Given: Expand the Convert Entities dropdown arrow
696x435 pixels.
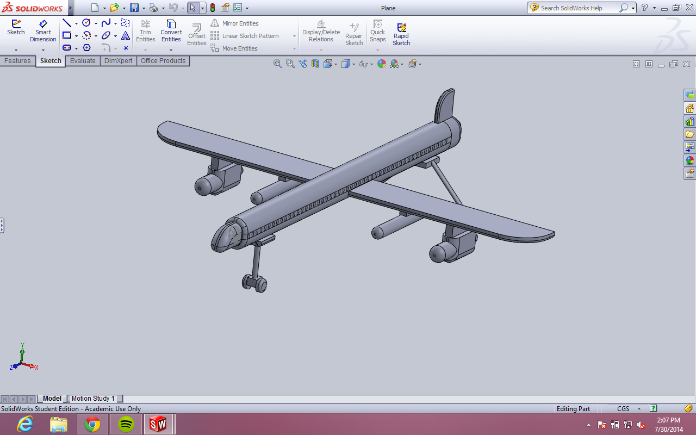Looking at the screenshot, I should click(171, 50).
